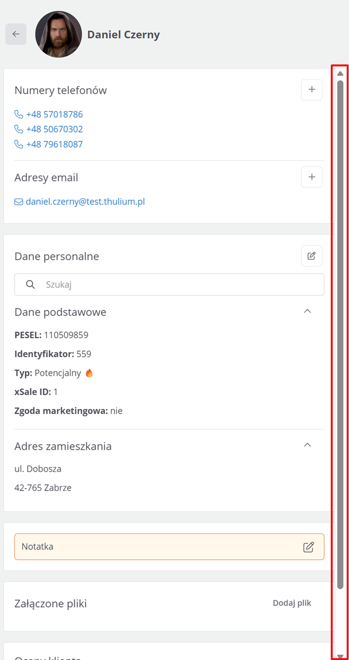Collapse the Dane podstawowe section
Image resolution: width=349 pixels, height=660 pixels.
pyautogui.click(x=307, y=312)
